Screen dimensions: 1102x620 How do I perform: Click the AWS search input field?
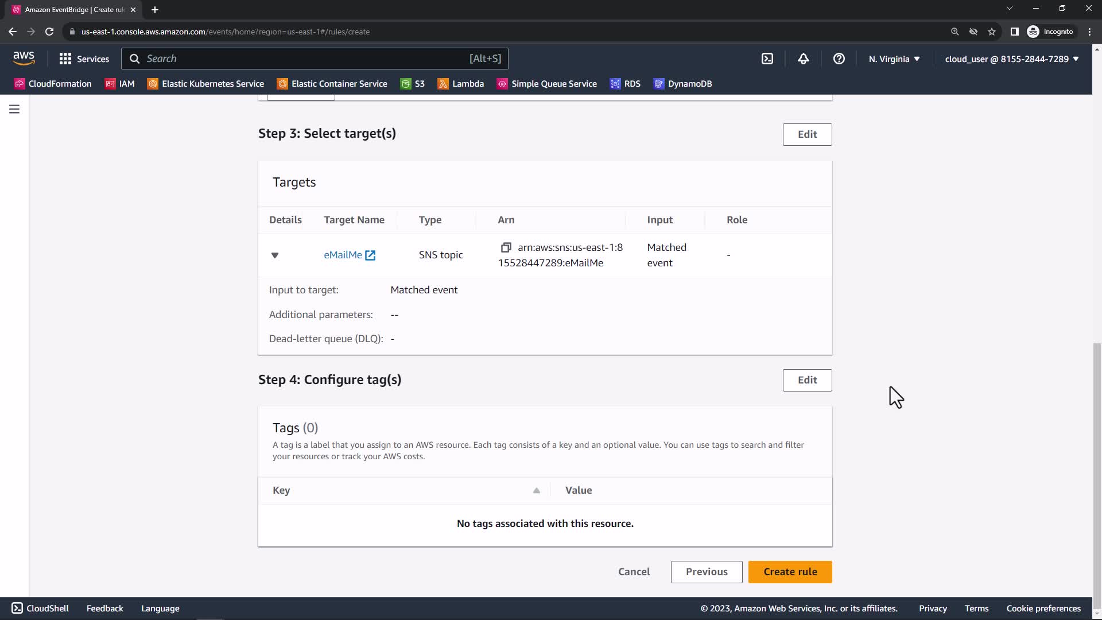[304, 59]
